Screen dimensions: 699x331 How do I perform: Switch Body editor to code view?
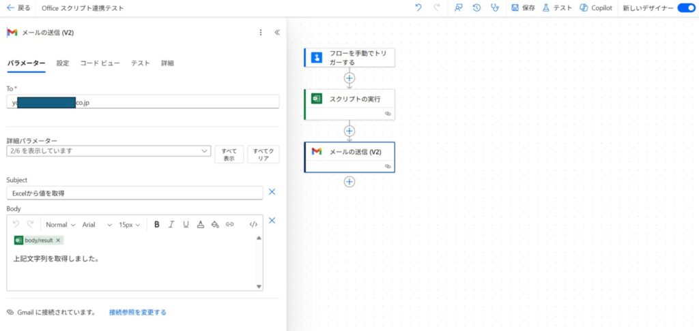pos(253,224)
